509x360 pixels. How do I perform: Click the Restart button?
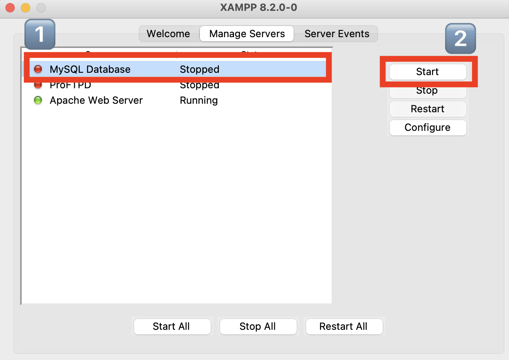(428, 109)
